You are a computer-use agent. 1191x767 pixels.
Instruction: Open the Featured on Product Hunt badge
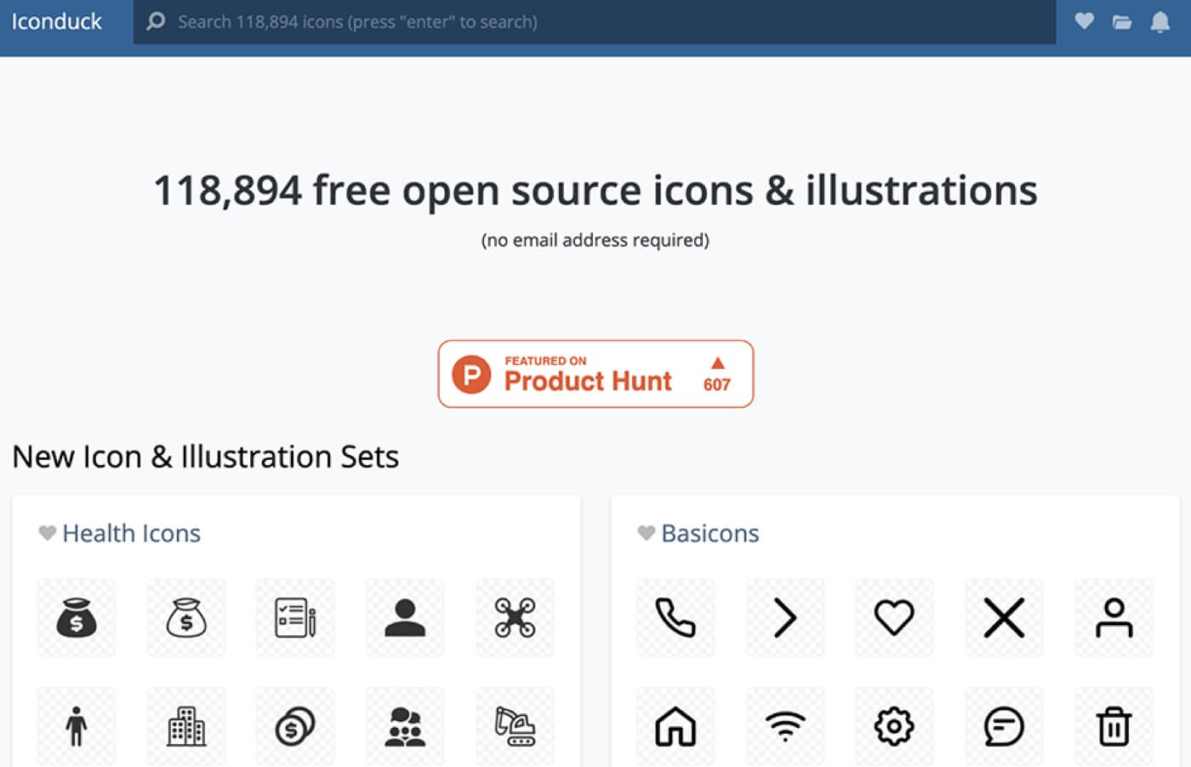(x=595, y=374)
